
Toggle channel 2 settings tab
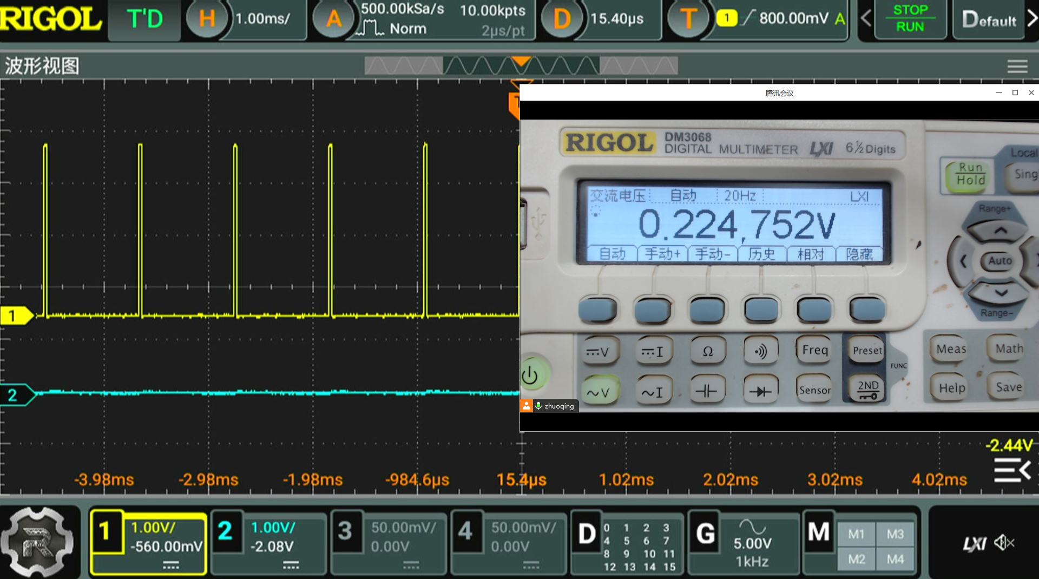268,542
